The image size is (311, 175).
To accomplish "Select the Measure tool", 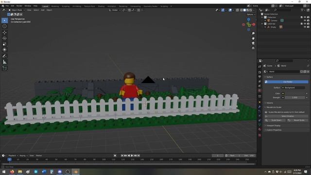I will pyautogui.click(x=4, y=62).
